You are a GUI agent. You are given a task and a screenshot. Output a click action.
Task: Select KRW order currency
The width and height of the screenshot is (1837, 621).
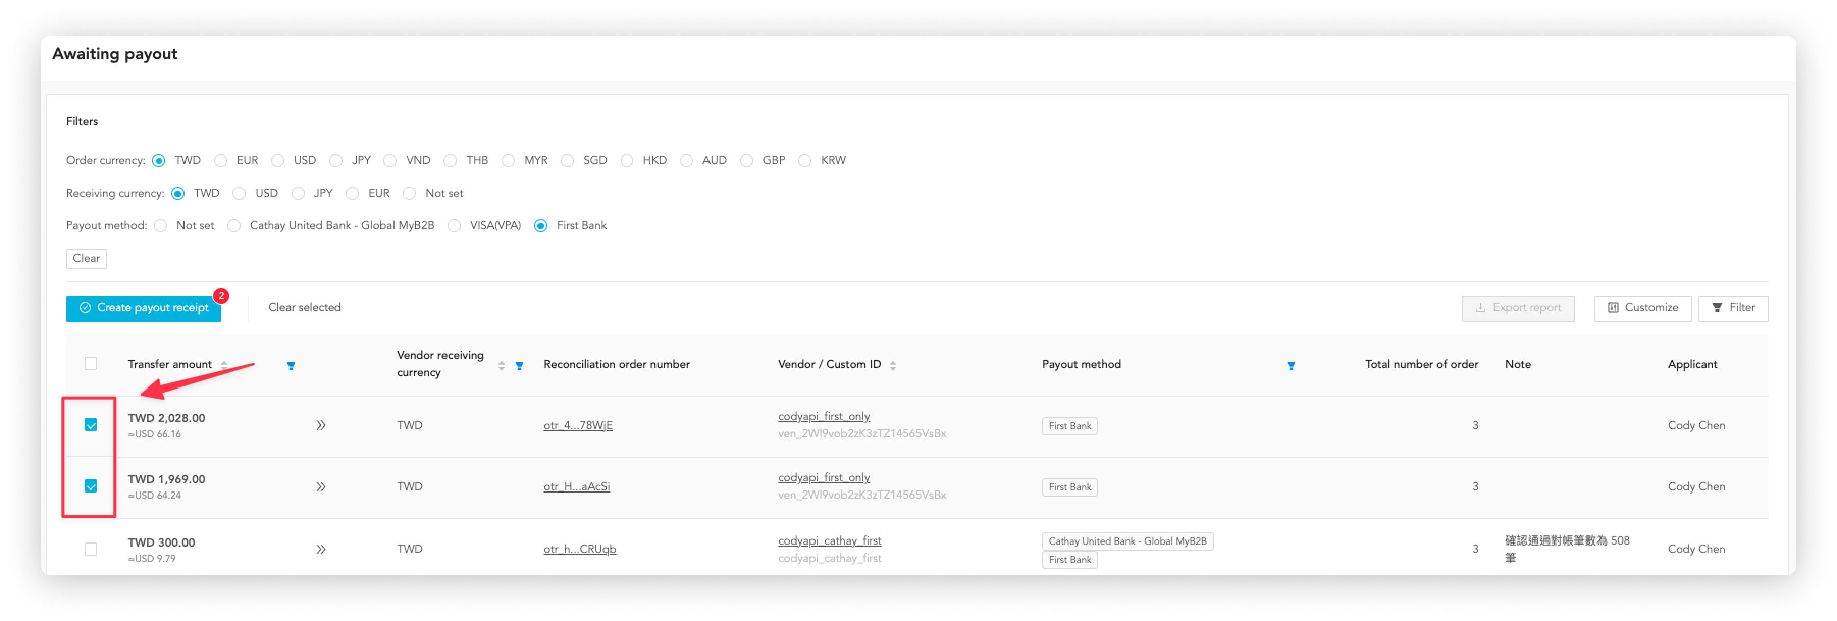[805, 161]
